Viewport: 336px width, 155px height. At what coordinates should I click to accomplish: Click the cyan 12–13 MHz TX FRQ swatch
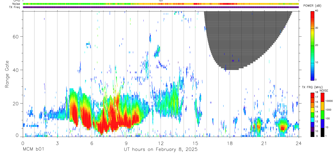312,120
